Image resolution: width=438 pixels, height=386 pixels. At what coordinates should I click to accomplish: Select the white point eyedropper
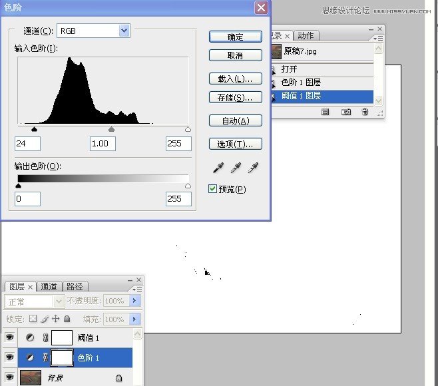pos(253,168)
